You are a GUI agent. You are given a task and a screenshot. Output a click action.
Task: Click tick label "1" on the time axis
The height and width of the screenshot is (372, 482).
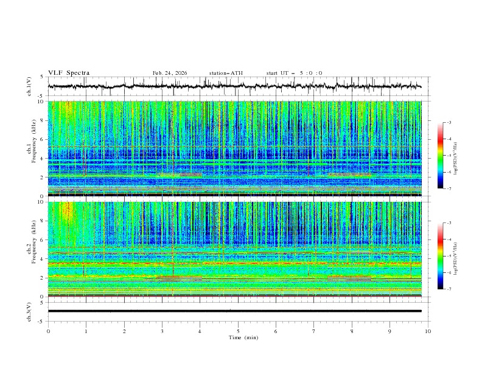[86, 331]
